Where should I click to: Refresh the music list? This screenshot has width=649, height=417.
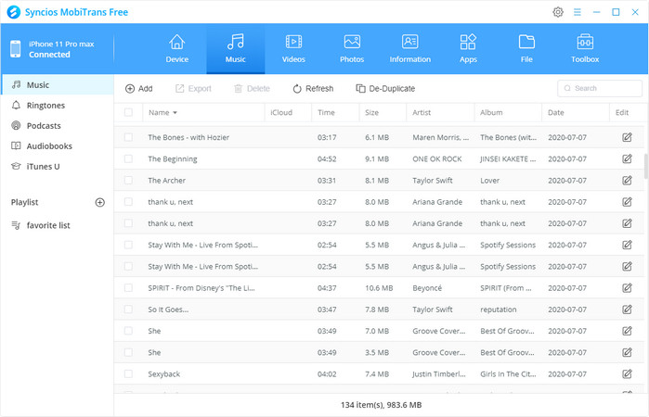point(313,88)
